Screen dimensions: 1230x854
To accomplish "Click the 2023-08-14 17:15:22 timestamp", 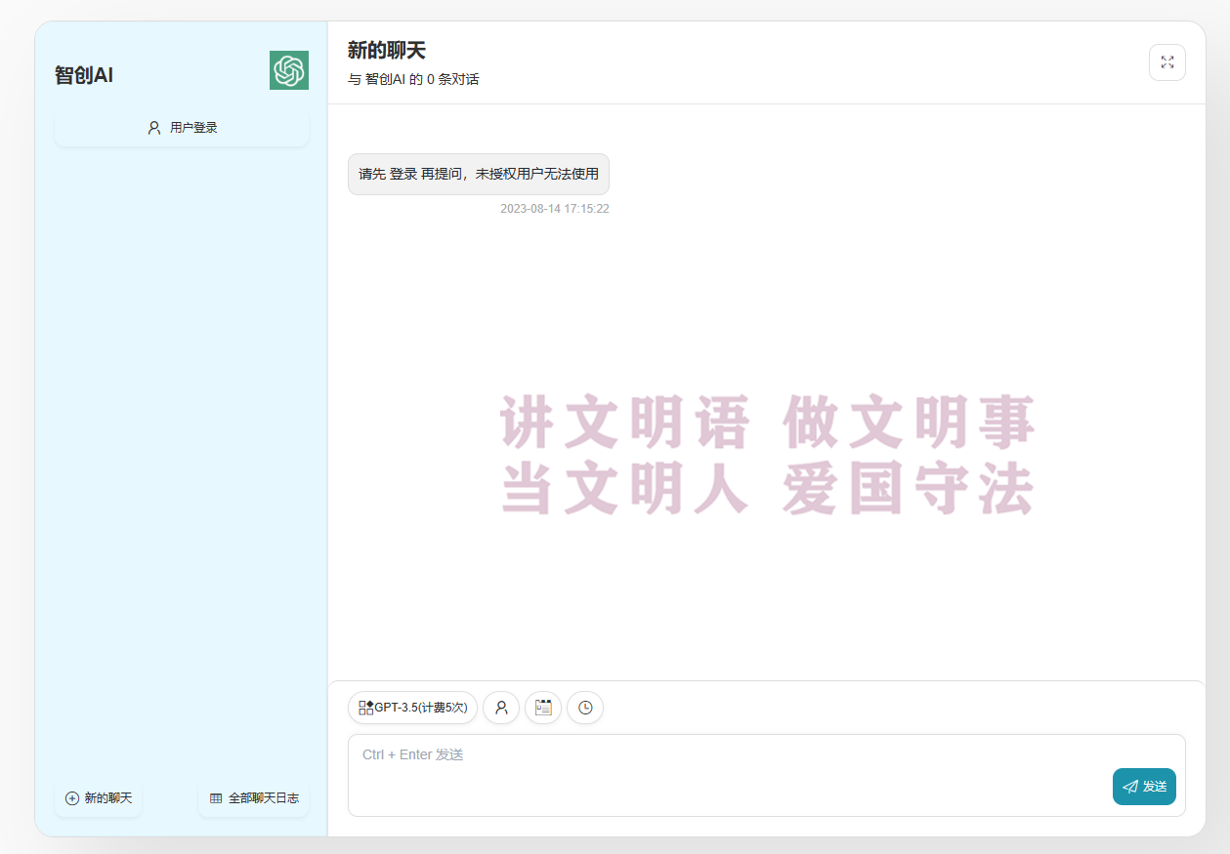I will (555, 209).
